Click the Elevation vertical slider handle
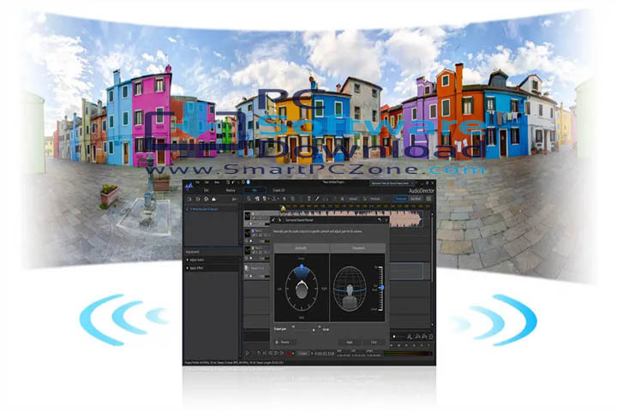Viewport: 617px width, 411px height. click(382, 288)
